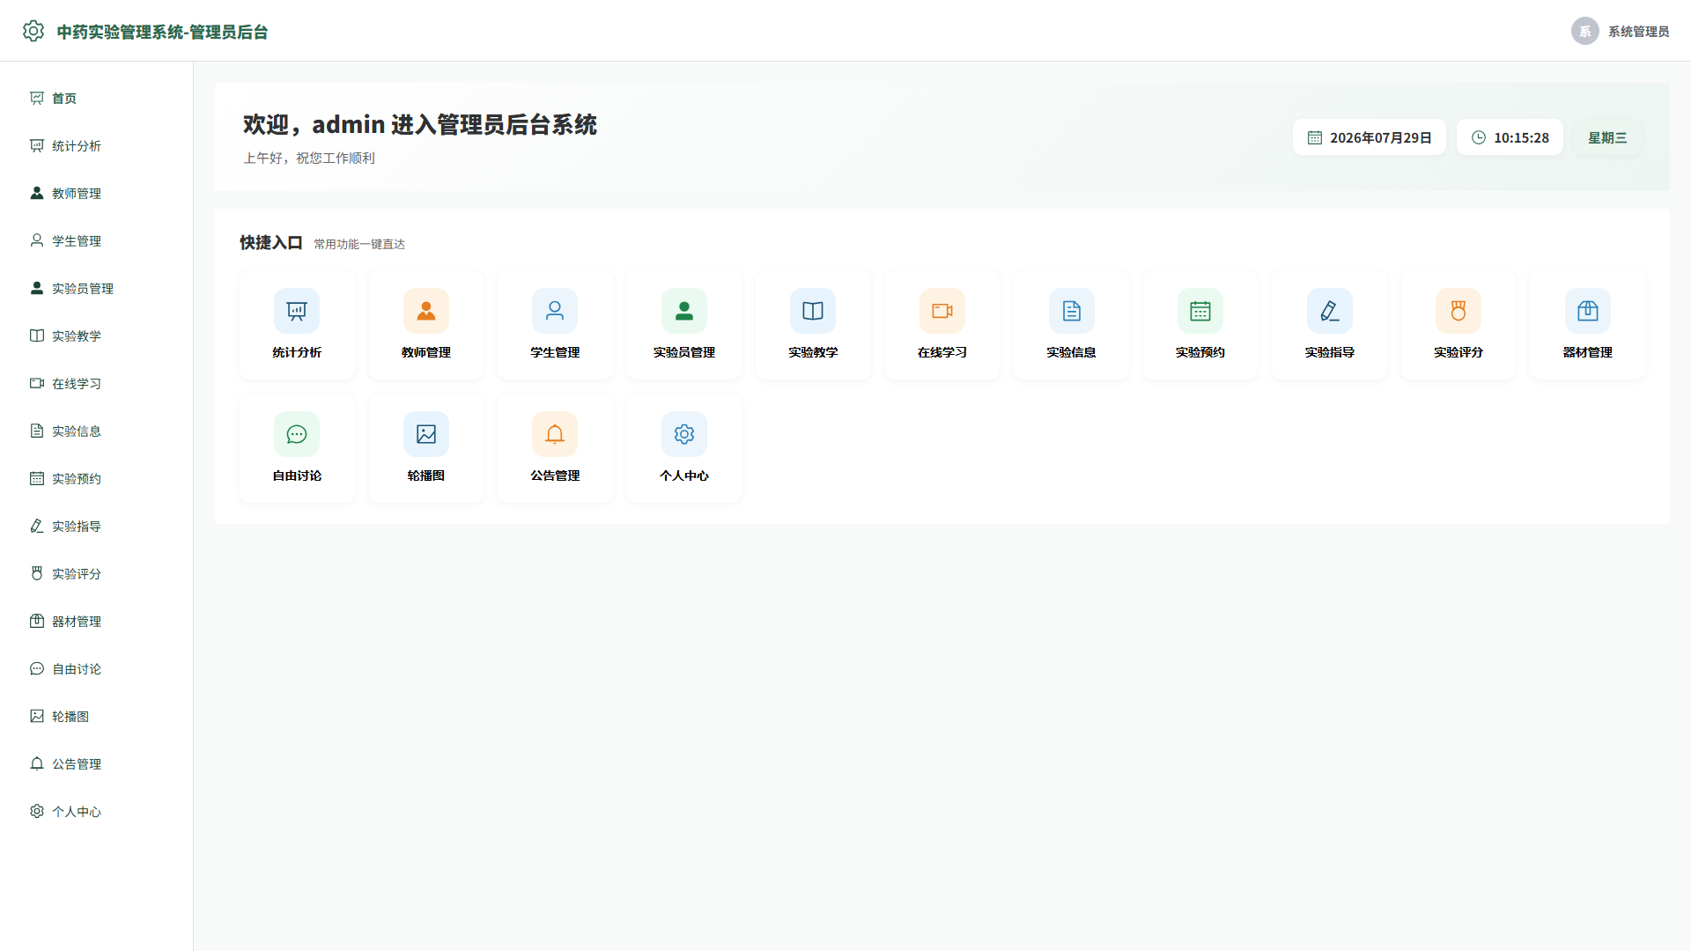Open 公告管理 bell icon card
Screen dimensions: 1691x951
pos(555,448)
